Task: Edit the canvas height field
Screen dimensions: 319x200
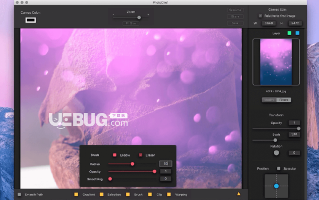Action: (x=295, y=23)
